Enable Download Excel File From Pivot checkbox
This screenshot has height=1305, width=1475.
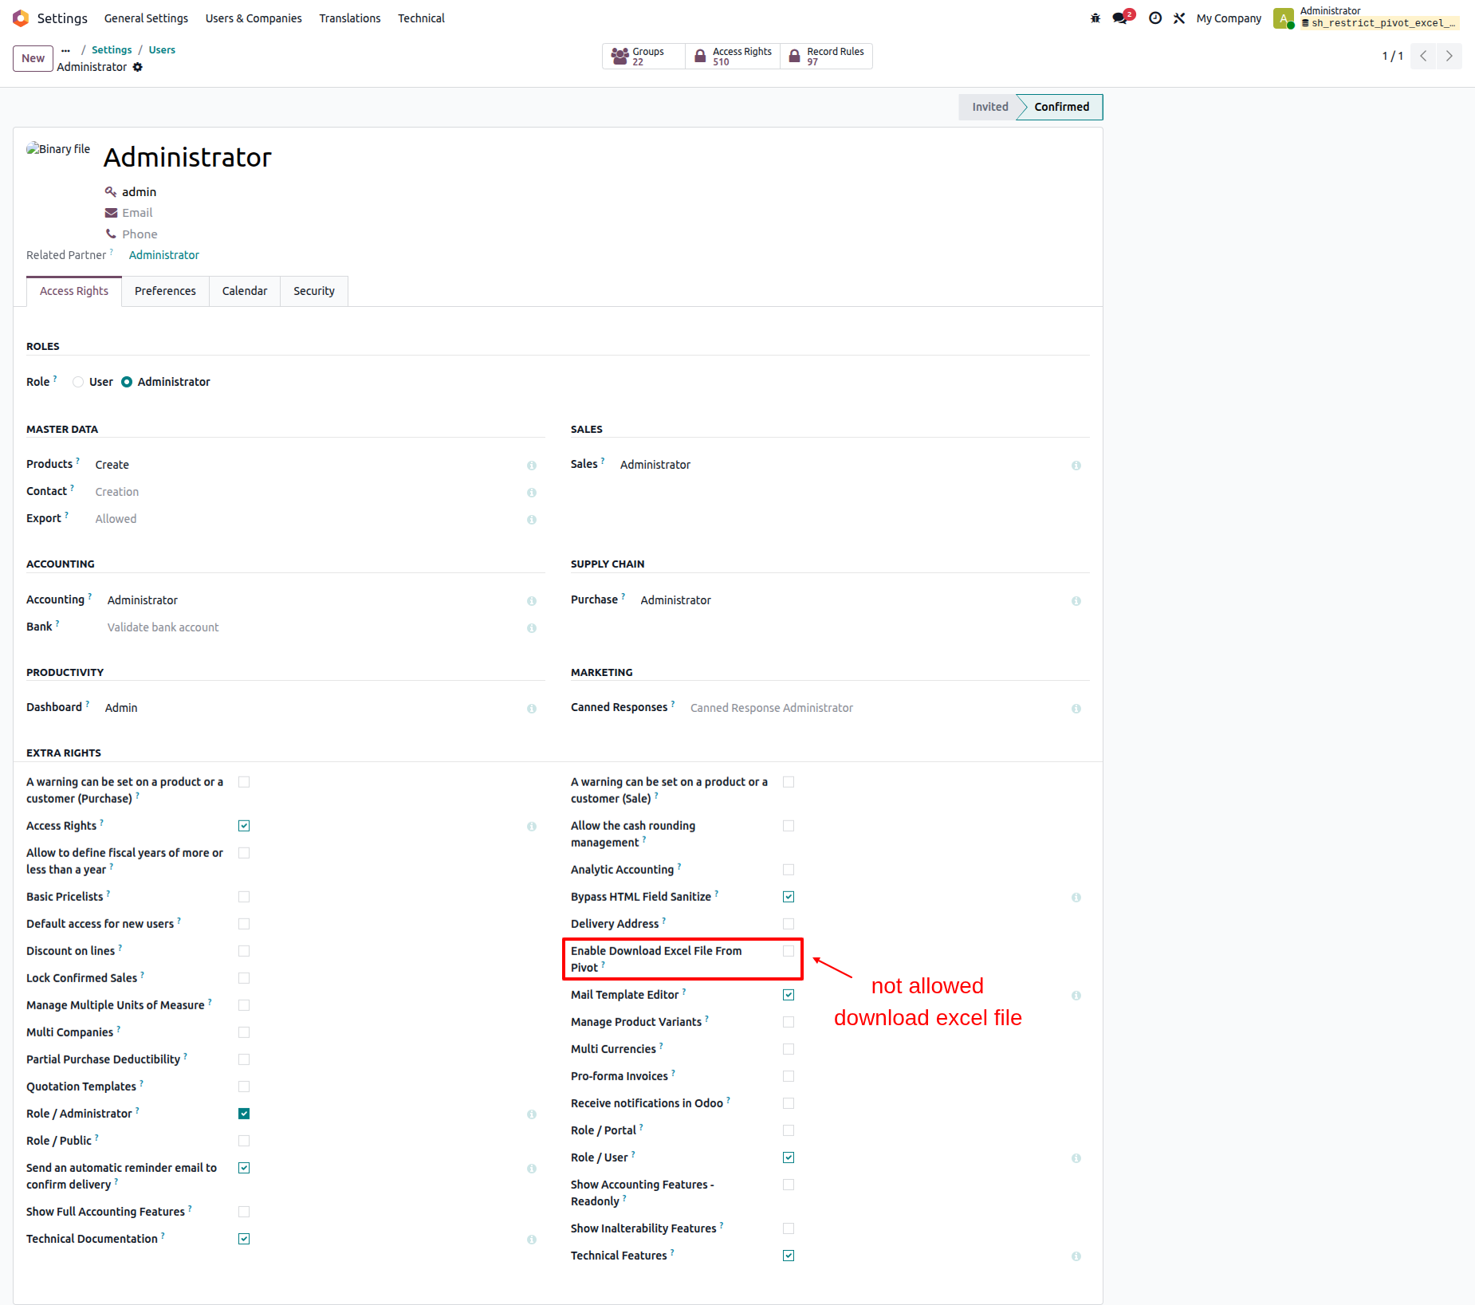(789, 951)
